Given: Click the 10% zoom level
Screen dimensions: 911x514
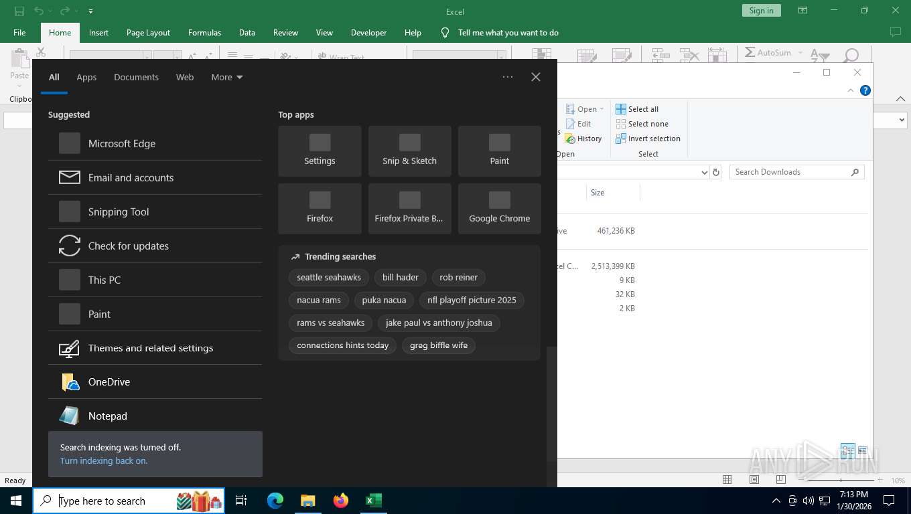Looking at the screenshot, I should point(897,481).
